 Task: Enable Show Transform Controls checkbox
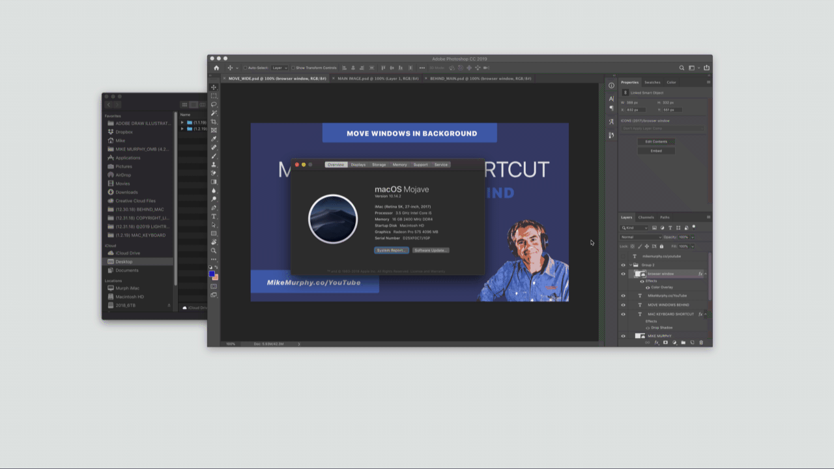point(293,68)
